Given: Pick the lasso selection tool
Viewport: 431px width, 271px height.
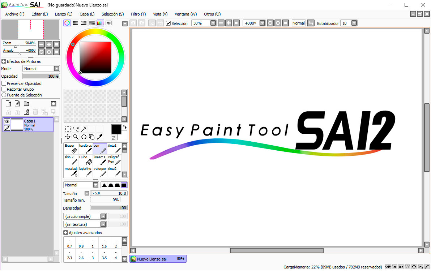Looking at the screenshot, I should click(76, 129).
